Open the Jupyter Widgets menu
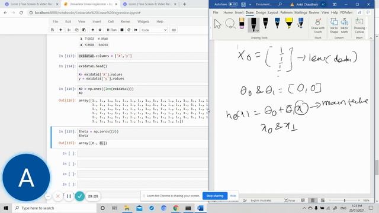 pos(143,21)
